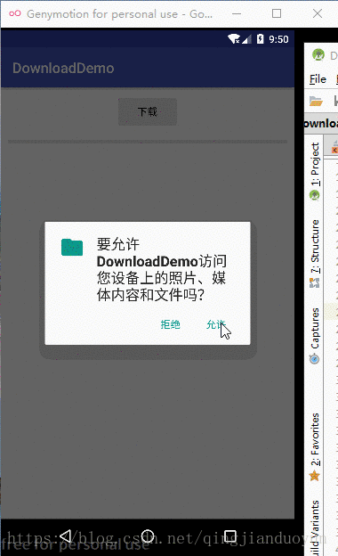Click the cellular signal icon
Image resolution: width=338 pixels, height=556 pixels.
pyautogui.click(x=246, y=39)
